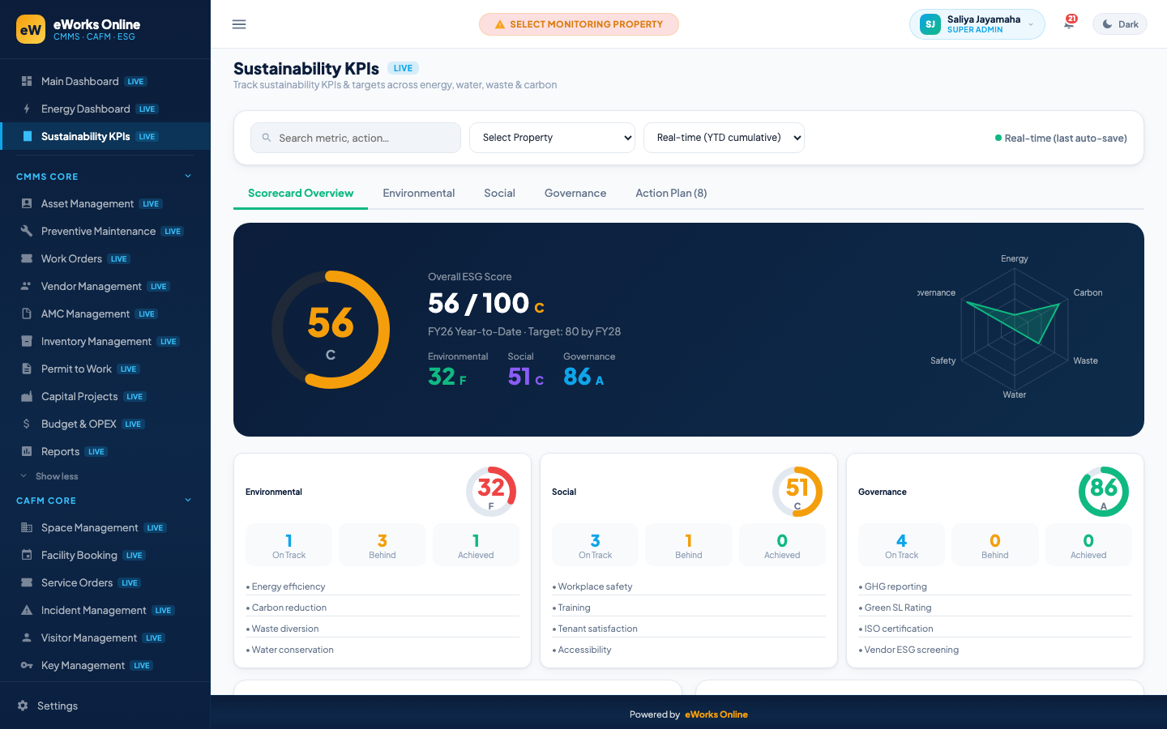
Task: Open Work Orders sidebar link
Action: (105, 258)
